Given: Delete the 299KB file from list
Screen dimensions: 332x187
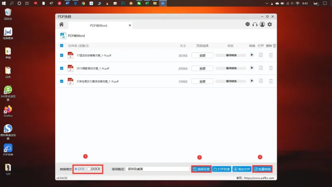Looking at the screenshot, I should pos(271,68).
